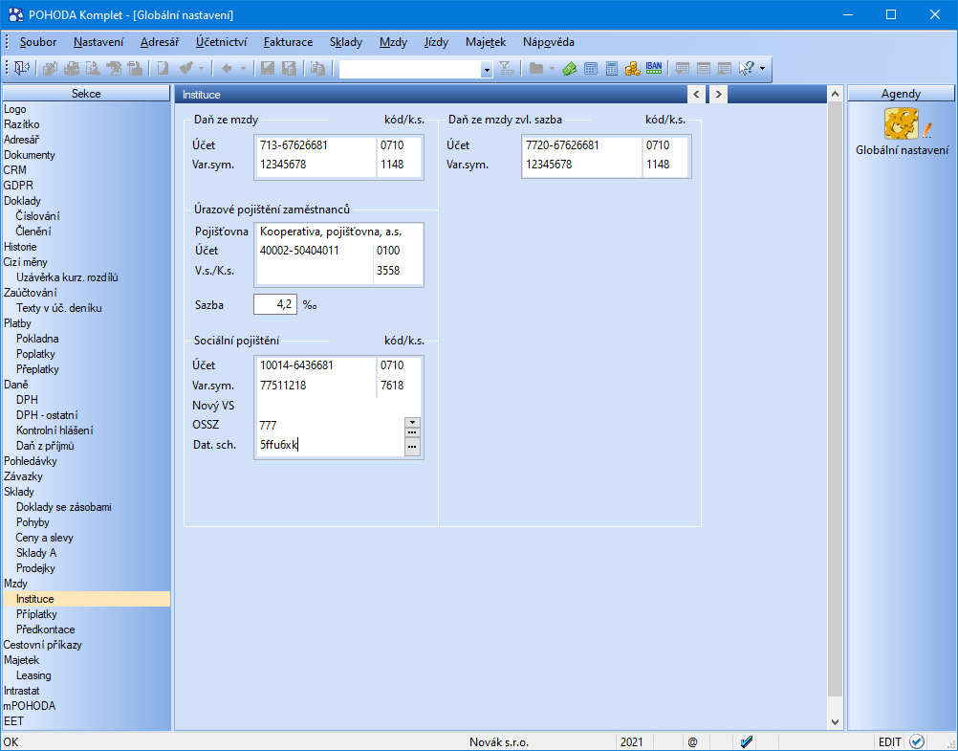Select Kontrolní hlášení in the section list
Viewport: 958px width, 751px height.
(54, 431)
